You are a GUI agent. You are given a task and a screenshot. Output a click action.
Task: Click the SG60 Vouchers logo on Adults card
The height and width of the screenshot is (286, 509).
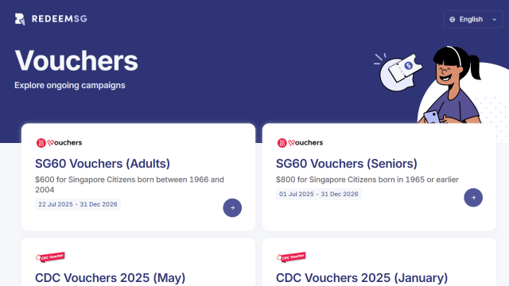59,143
